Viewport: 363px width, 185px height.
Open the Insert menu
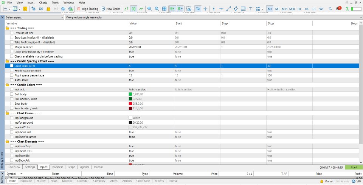[x=31, y=3]
